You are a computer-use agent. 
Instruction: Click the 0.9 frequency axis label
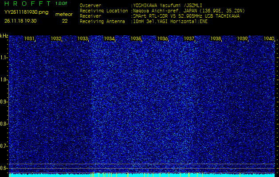point(4,102)
